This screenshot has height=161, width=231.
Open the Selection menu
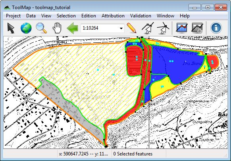coord(66,16)
